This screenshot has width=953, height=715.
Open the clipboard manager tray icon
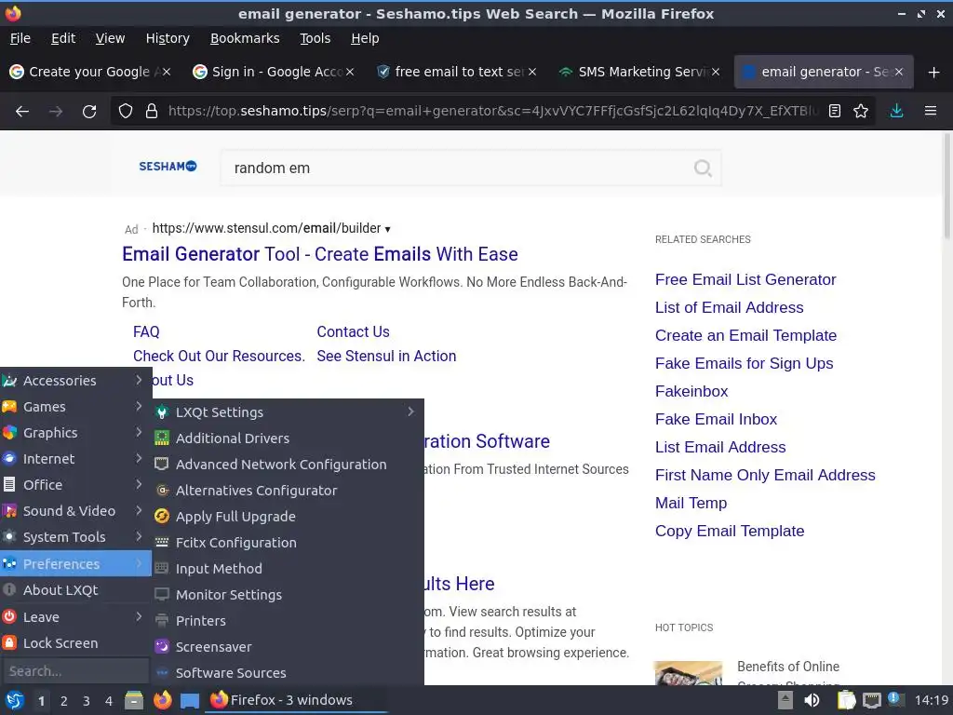(846, 700)
